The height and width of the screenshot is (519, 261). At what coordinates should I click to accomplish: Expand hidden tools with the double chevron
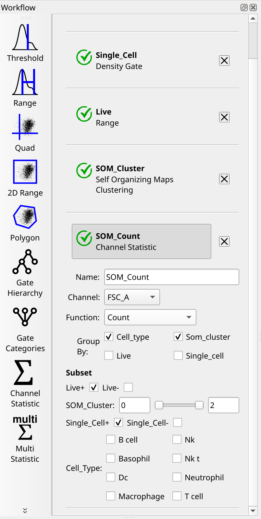[x=25, y=511]
